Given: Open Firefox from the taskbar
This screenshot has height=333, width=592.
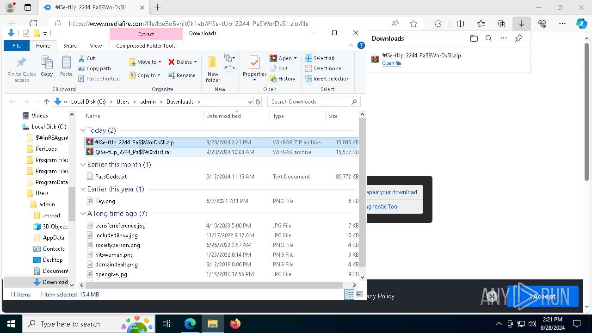Looking at the screenshot, I should point(235,324).
